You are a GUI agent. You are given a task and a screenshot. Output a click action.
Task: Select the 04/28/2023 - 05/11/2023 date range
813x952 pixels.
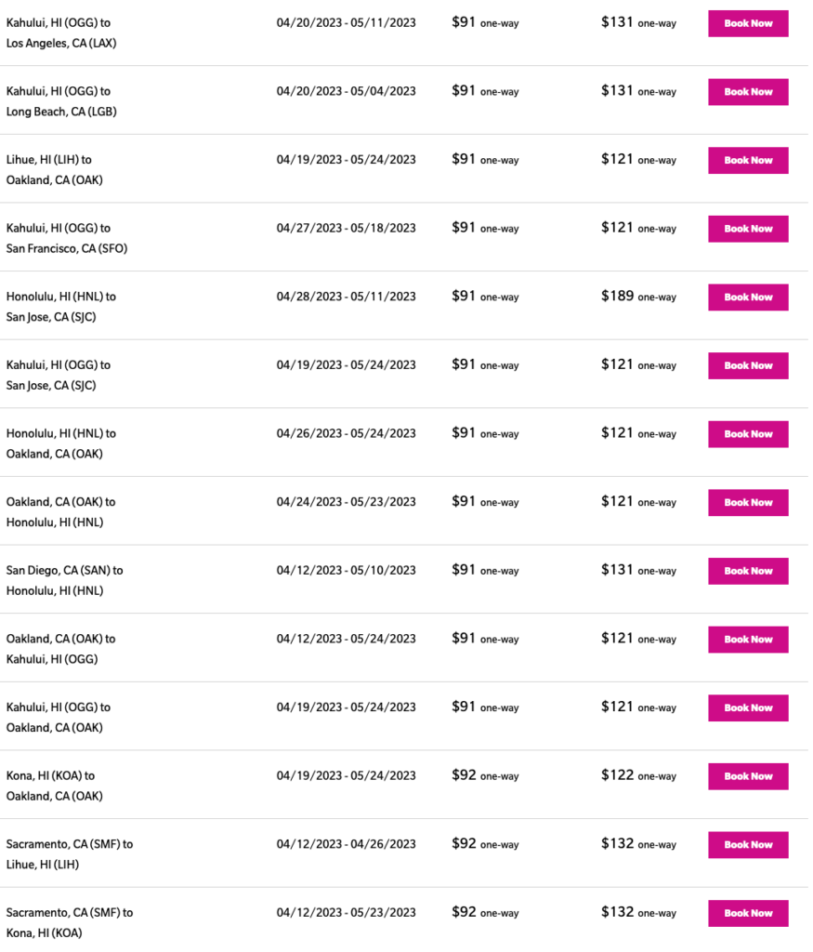tap(346, 297)
